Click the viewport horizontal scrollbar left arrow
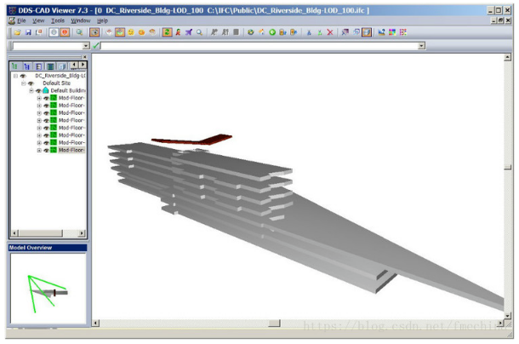Image resolution: width=519 pixels, height=344 pixels. (x=95, y=323)
